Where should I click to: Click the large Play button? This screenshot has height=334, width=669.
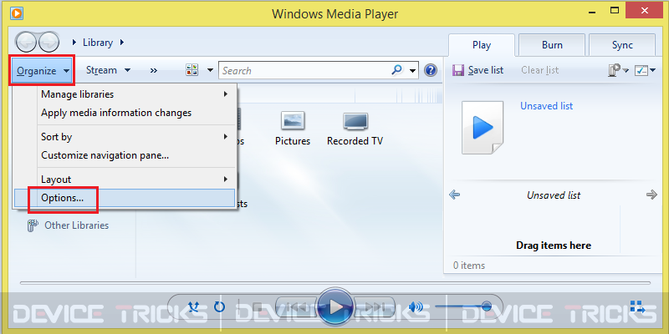(336, 306)
